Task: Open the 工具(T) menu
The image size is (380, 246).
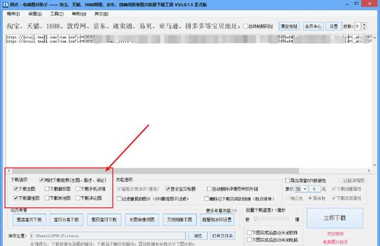Action: pos(57,14)
